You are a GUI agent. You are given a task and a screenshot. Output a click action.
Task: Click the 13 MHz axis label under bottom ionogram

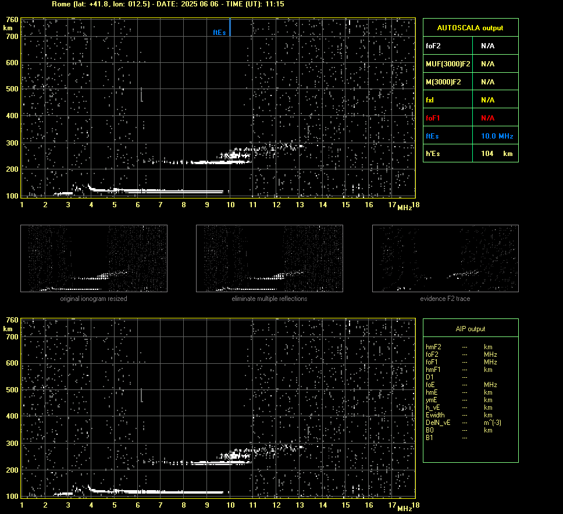pos(300,505)
